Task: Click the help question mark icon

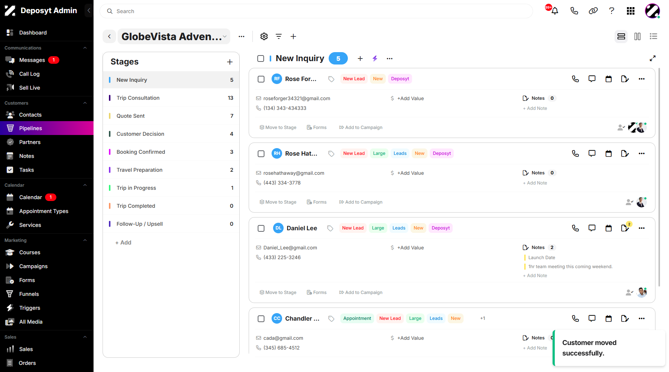Action: [612, 11]
